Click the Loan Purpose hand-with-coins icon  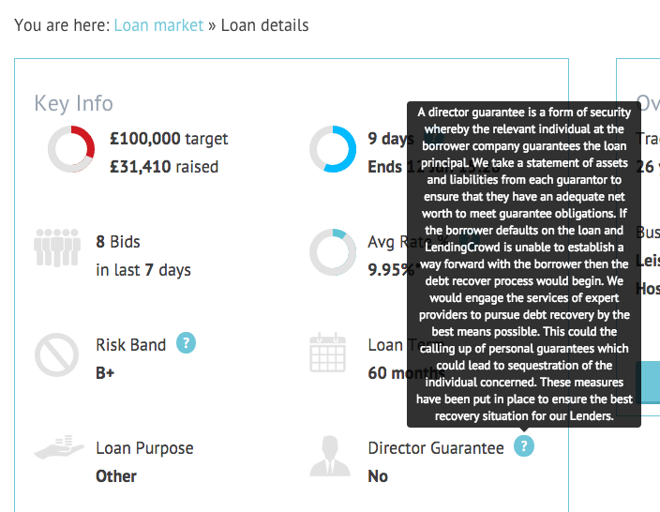(x=59, y=446)
